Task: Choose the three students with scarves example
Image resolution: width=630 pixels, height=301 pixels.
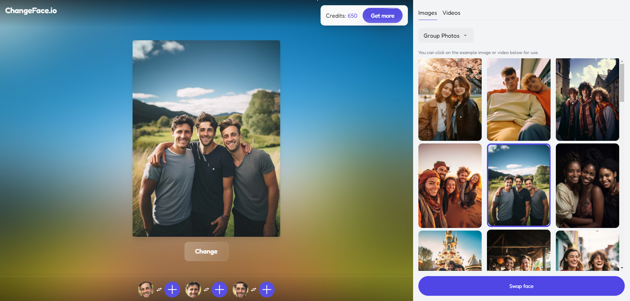Action: click(587, 100)
